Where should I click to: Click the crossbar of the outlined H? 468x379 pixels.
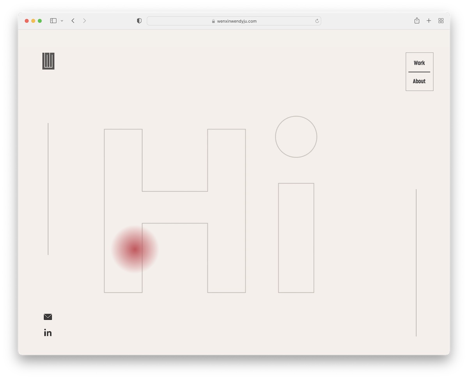tap(175, 207)
